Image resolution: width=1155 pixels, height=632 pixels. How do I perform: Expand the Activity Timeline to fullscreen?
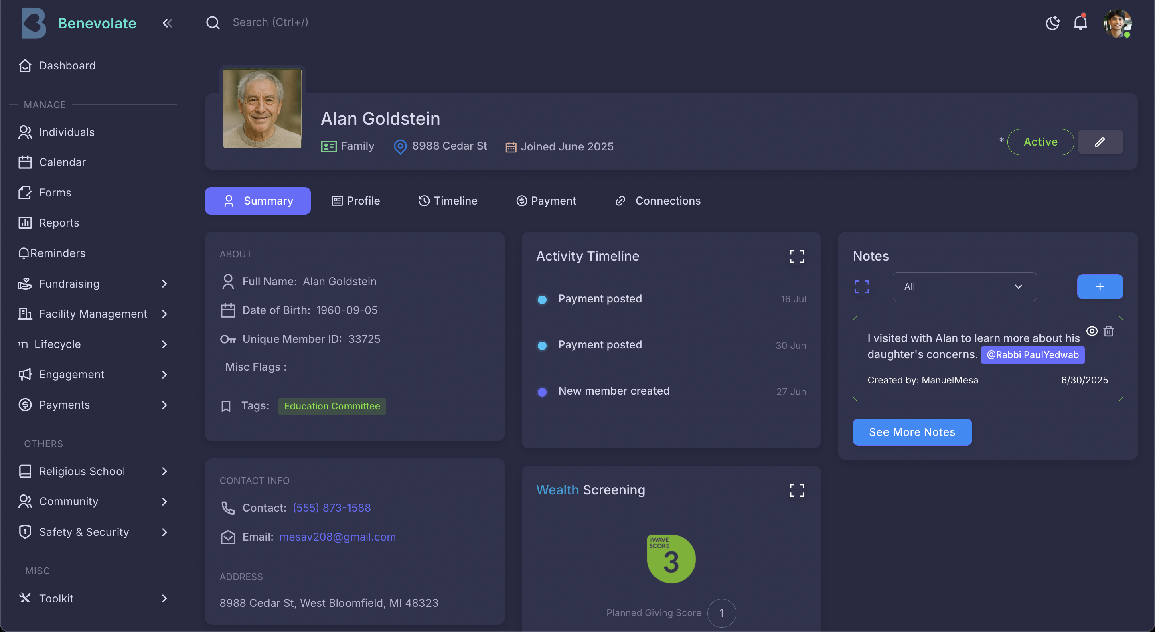click(796, 256)
